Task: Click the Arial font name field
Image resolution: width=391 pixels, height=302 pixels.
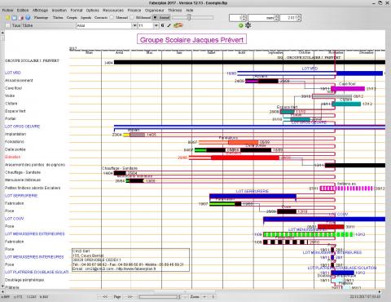Action: pyautogui.click(x=104, y=25)
